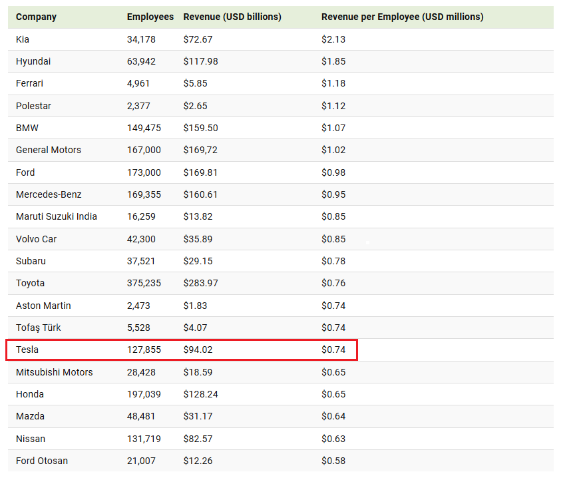Viewport: 565px width, 482px height.
Task: Select Mercedes-Benz's employee count 169,355
Action: click(x=144, y=194)
